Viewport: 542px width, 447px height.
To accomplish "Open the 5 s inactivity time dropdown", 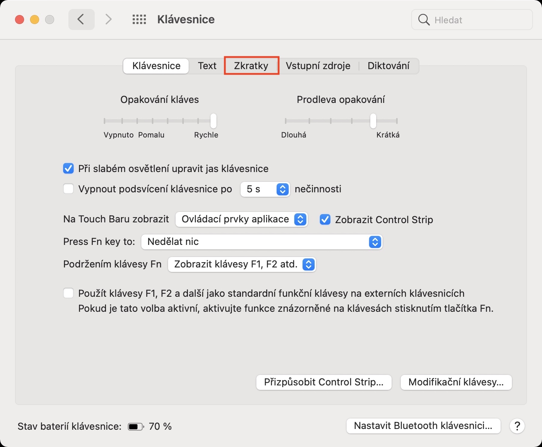I will coord(265,189).
